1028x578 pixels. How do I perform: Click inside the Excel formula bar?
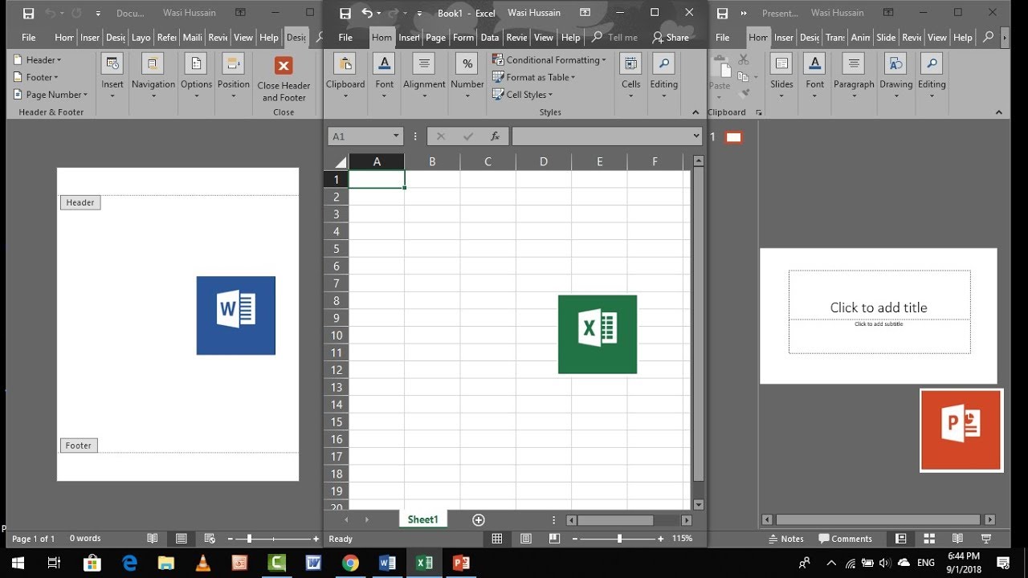[x=601, y=136]
